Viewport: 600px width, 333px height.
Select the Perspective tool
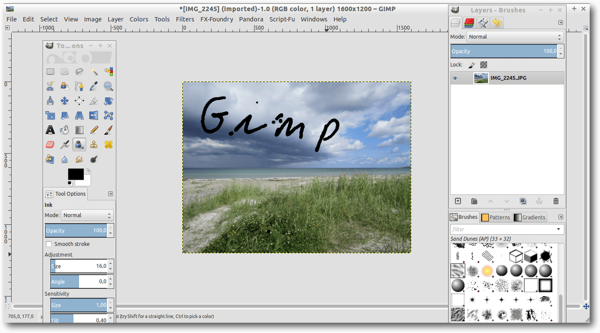point(79,115)
